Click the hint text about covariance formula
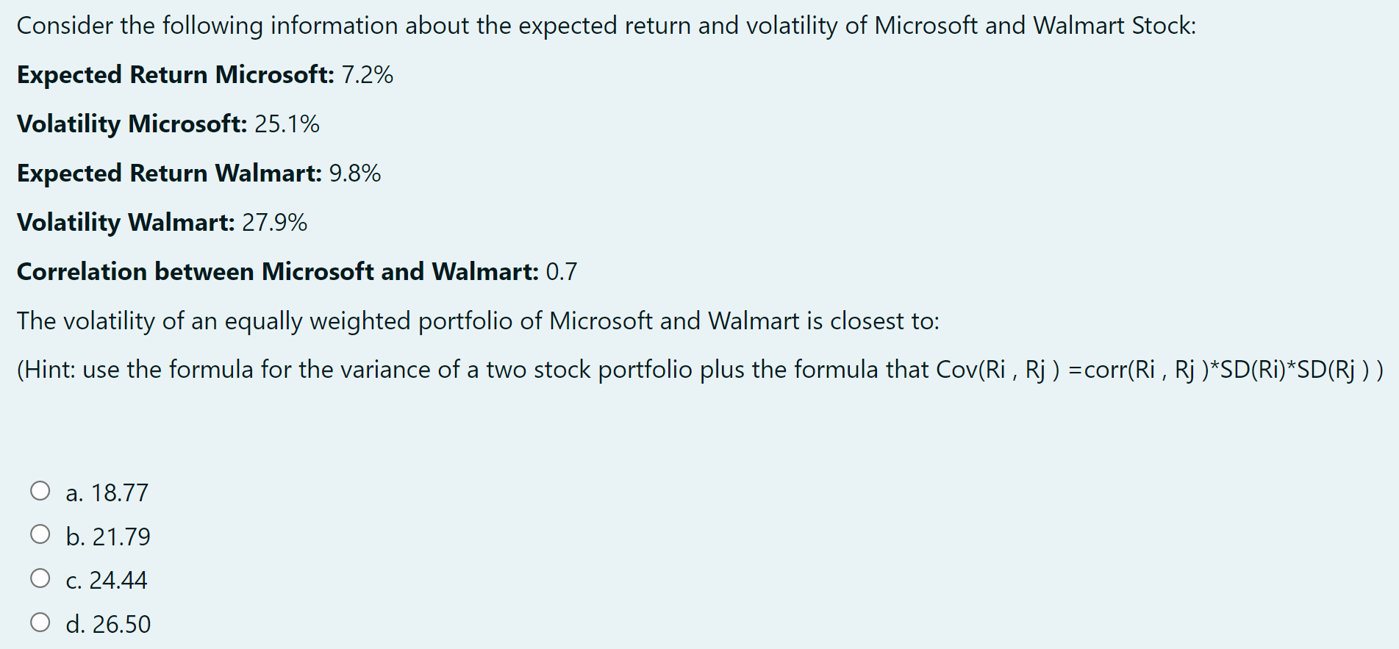1399x649 pixels. click(x=698, y=369)
